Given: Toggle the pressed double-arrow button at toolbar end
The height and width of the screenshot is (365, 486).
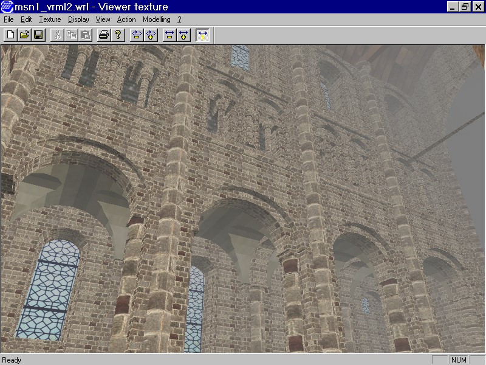Looking at the screenshot, I should pos(202,35).
